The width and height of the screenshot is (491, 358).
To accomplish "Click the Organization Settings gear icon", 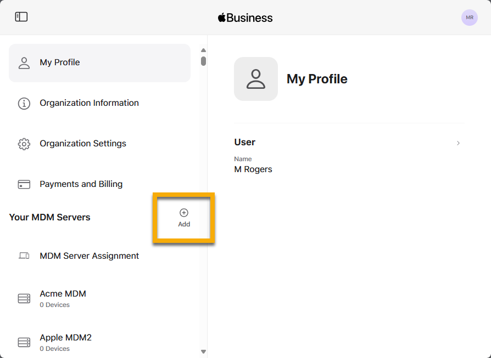I will pyautogui.click(x=24, y=143).
